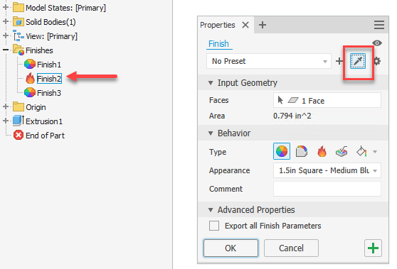
Task: Toggle the eye visibility icon
Action: click(377, 43)
